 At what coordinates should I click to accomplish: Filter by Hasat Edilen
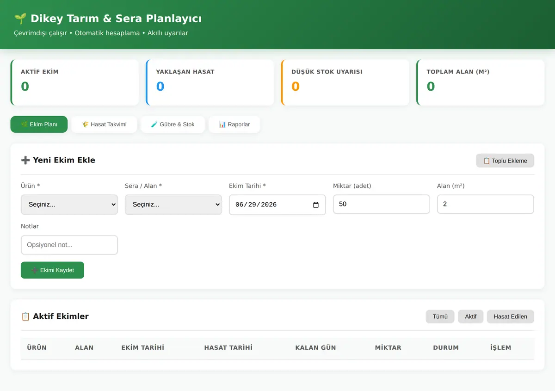pyautogui.click(x=510, y=317)
